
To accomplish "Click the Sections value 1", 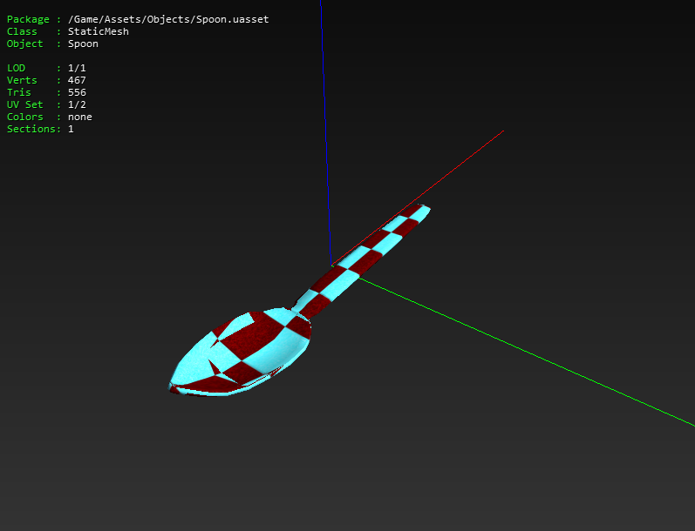I will (x=71, y=129).
